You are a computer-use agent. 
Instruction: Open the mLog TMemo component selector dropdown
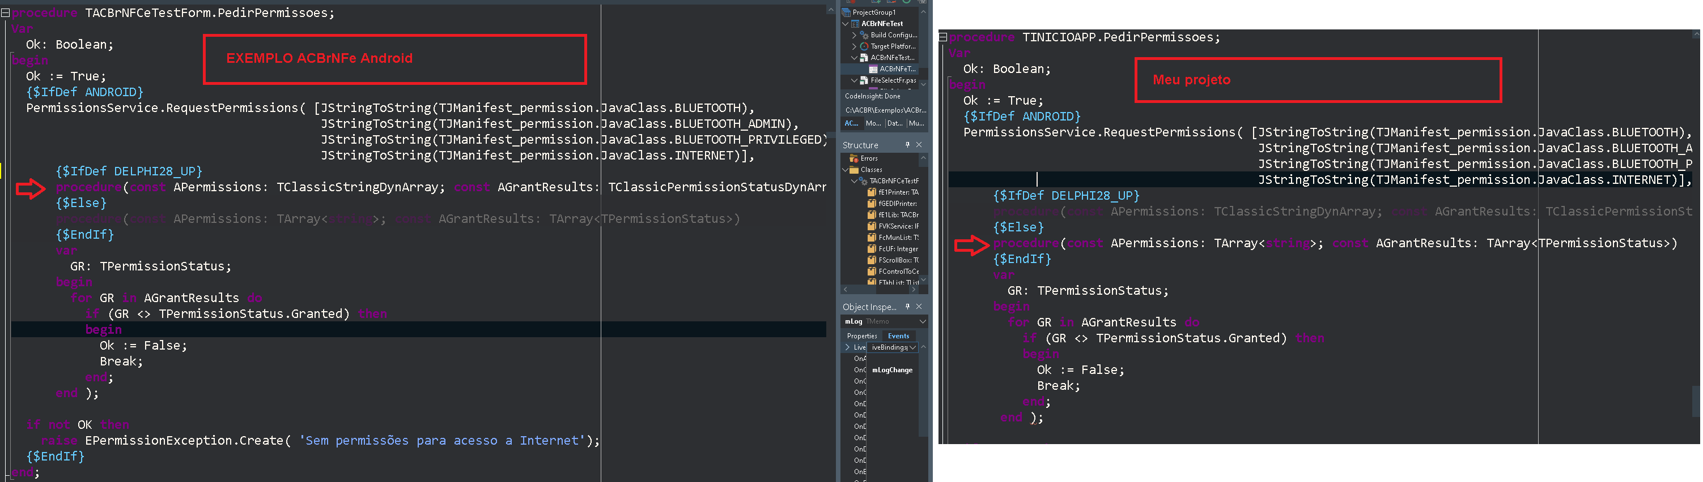(x=922, y=321)
